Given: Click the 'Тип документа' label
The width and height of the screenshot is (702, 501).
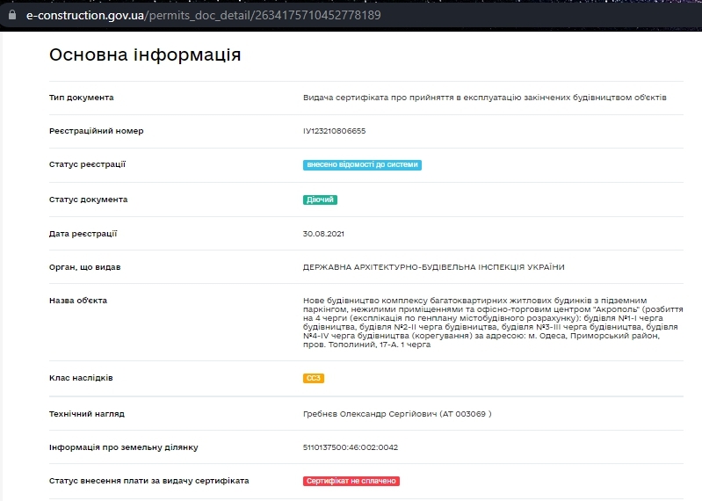Looking at the screenshot, I should pos(82,98).
